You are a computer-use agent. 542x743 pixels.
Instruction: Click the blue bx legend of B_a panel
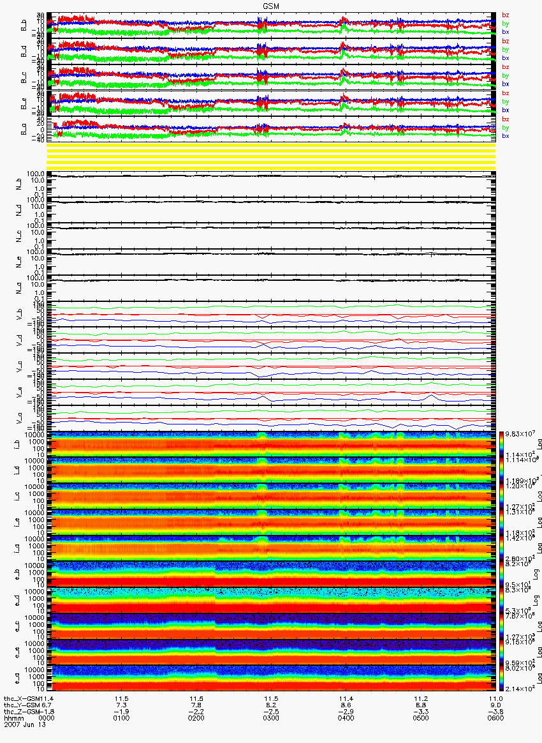point(506,135)
